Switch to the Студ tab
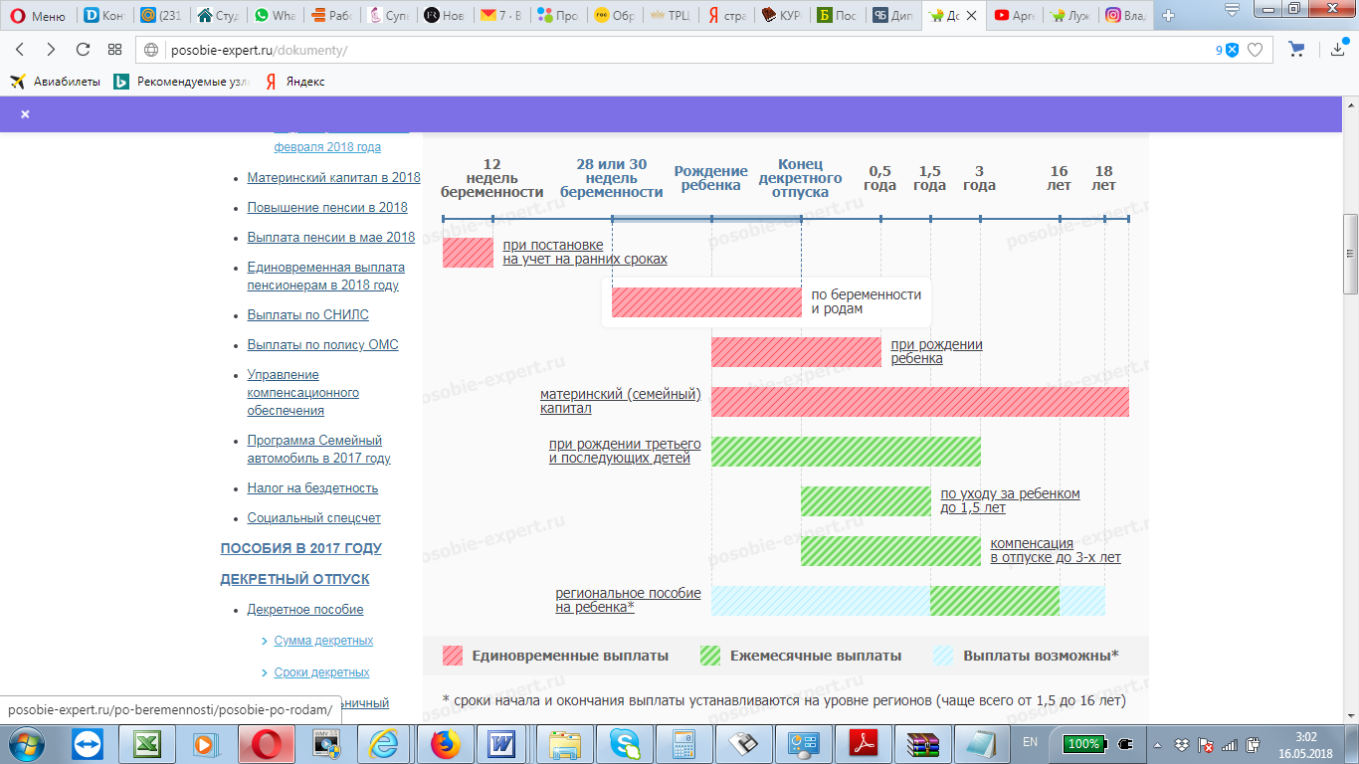 pos(219,16)
